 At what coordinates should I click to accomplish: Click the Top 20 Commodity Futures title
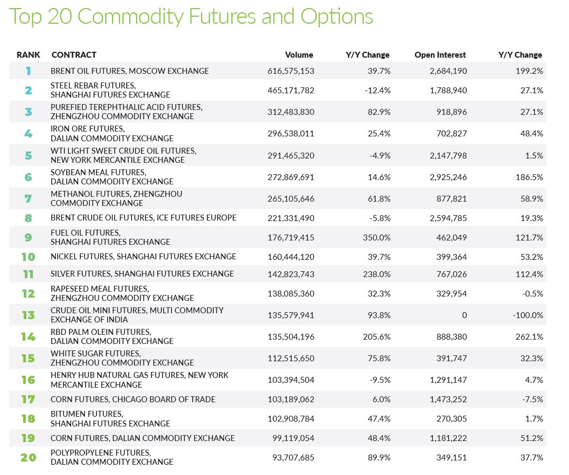coord(191,17)
